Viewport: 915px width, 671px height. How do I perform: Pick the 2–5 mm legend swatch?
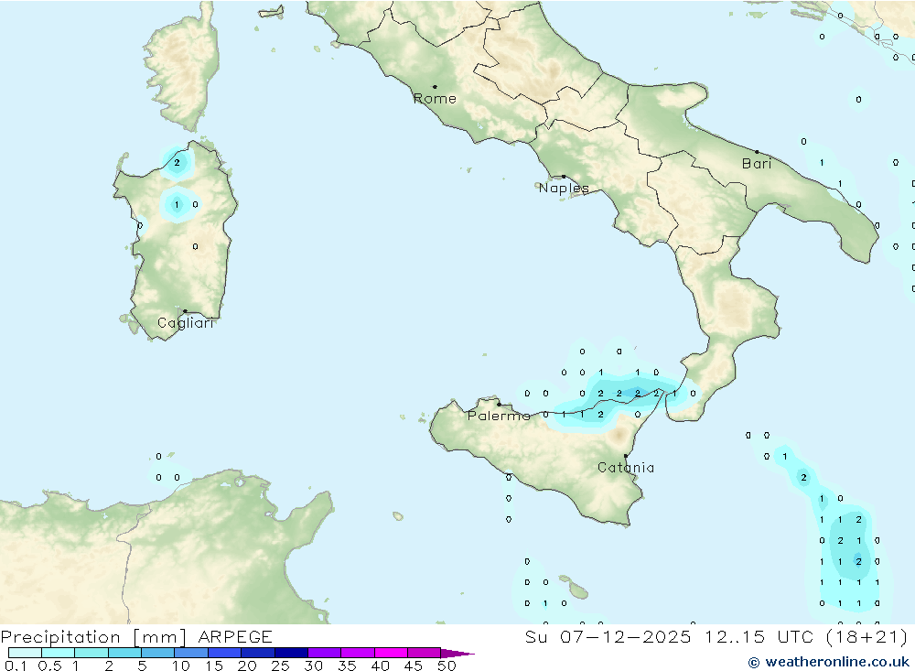[x=124, y=653]
